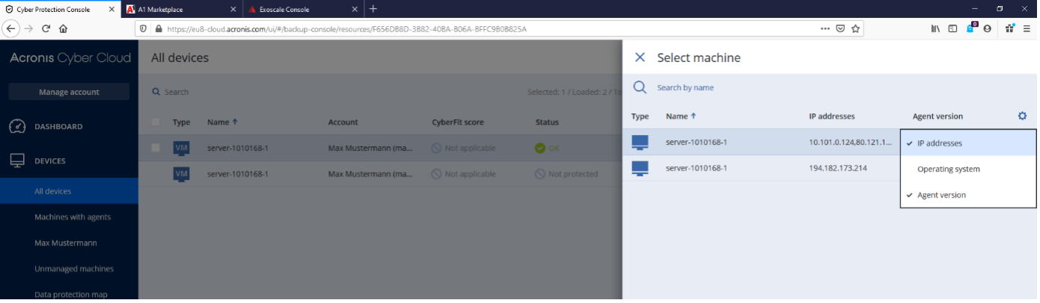Click the Not protected status

[566, 174]
